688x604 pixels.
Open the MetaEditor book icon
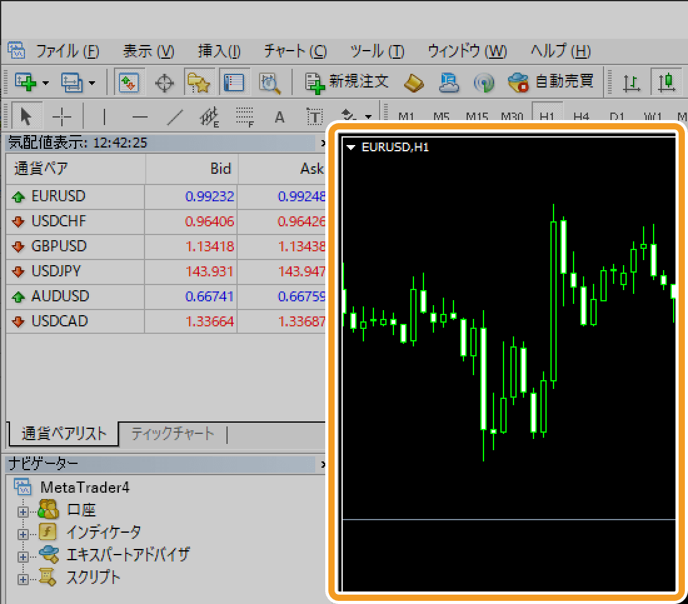tap(414, 82)
